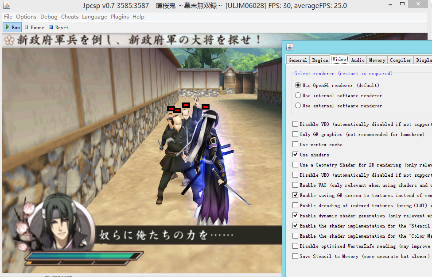The width and height of the screenshot is (432, 277).
Task: Enable shader implementation for Color Mask
Action: [296, 236]
